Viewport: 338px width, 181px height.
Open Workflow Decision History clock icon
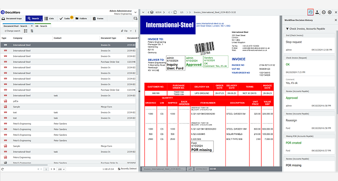click(310, 12)
